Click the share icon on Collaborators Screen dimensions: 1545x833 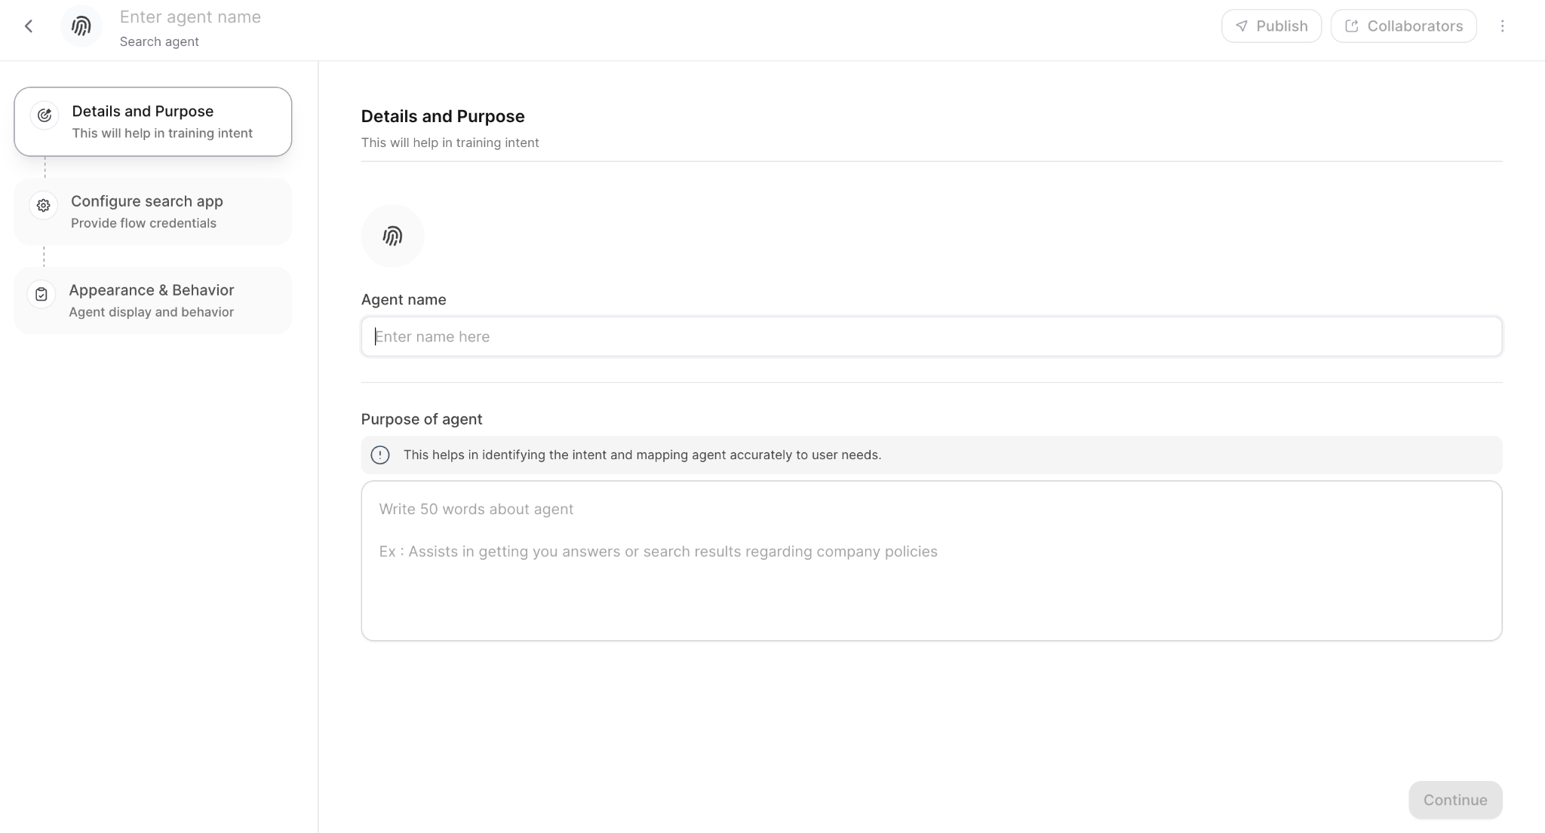coord(1352,26)
